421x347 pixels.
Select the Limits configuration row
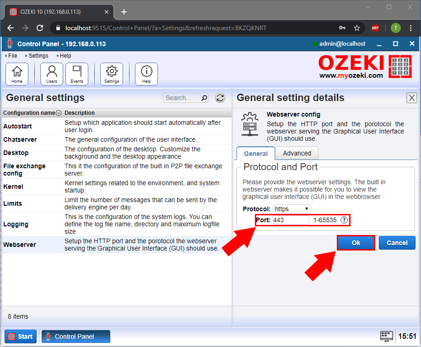pyautogui.click(x=117, y=203)
